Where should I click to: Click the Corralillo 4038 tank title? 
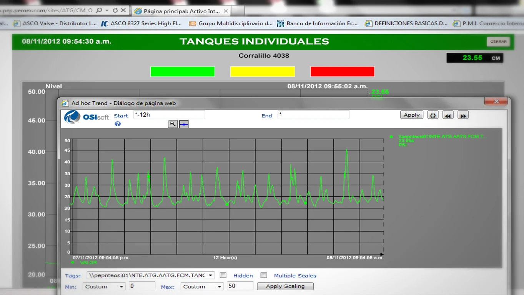[x=264, y=56]
